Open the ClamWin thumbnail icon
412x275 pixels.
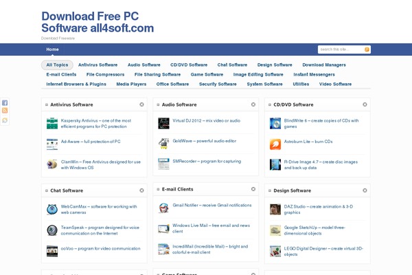[52, 164]
